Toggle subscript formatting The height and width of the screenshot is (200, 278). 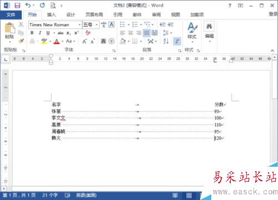point(68,33)
